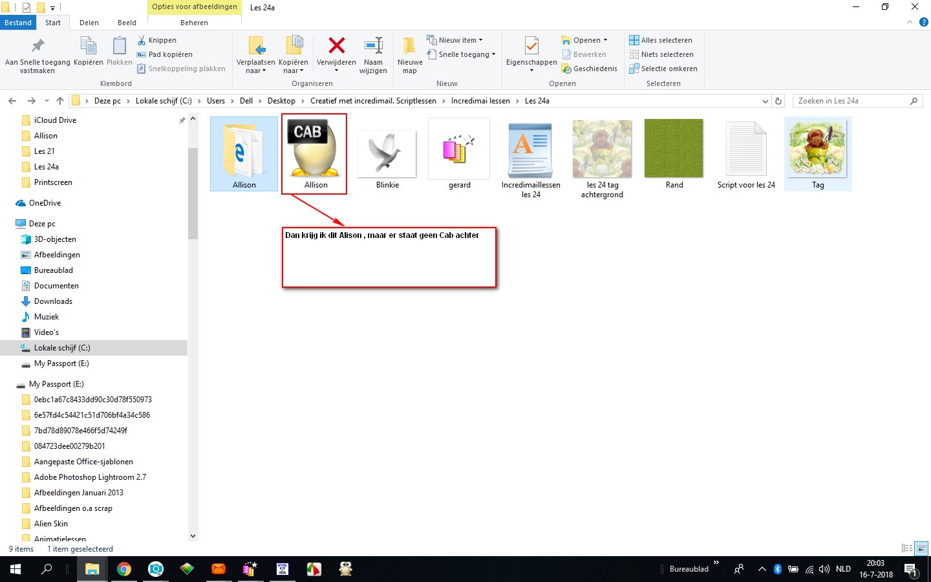Pin to Snelle toegang icon
This screenshot has height=582, width=931.
click(x=37, y=46)
